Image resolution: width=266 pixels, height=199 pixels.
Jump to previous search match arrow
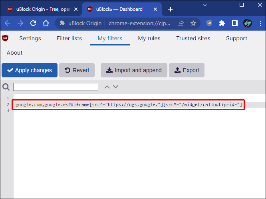point(107,87)
